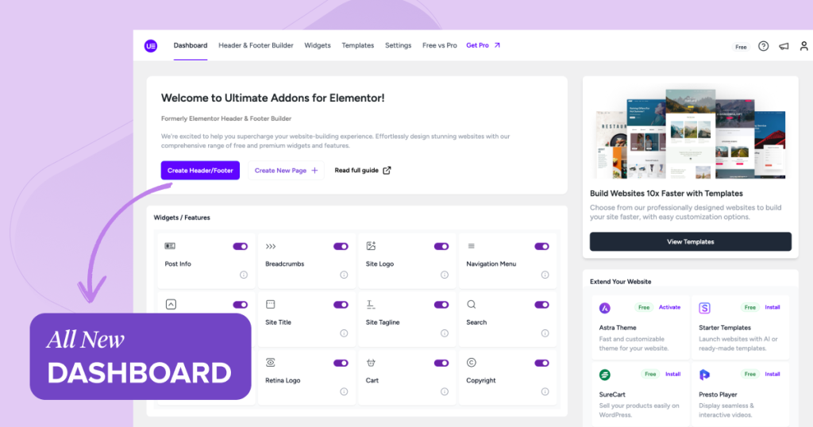Click the Create Header/Footer button
This screenshot has height=427, width=813.
(x=200, y=171)
